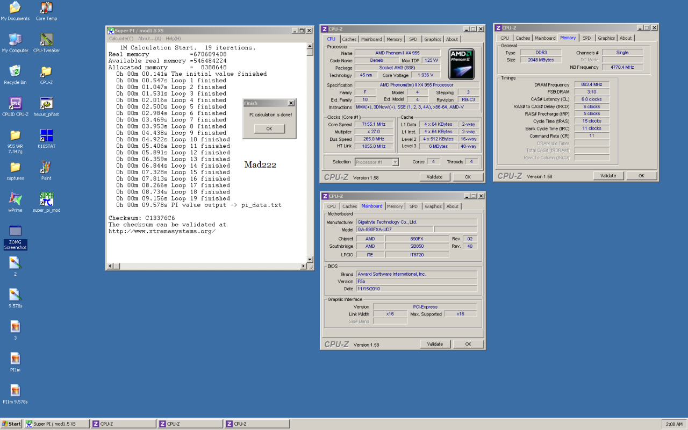Switch to SPD tab in top-middle CPU-Z window

(413, 39)
